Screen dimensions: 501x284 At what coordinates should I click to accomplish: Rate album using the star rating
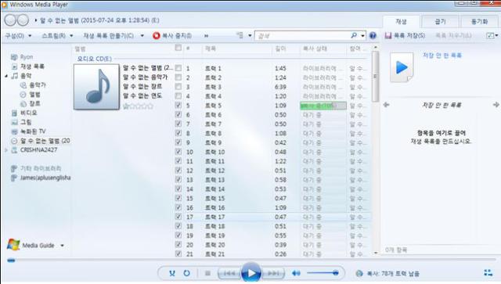coord(138,106)
